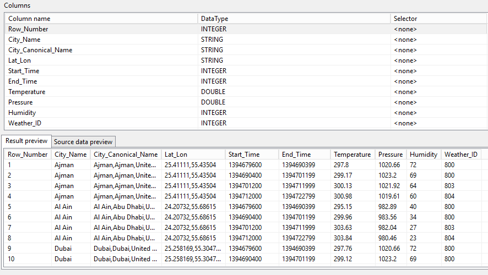The width and height of the screenshot is (488, 275).
Task: Select the Weather_ID row in the Columns list
Action: pos(24,123)
